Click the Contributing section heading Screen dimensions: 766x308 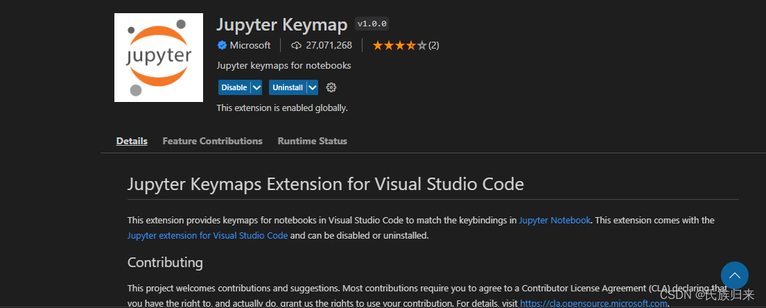click(165, 262)
